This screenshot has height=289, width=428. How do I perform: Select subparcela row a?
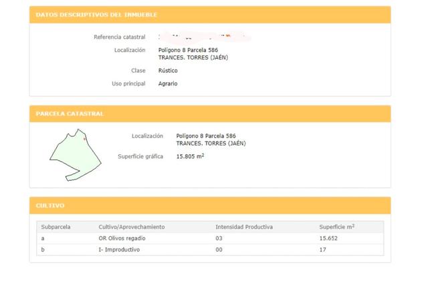(x=43, y=238)
